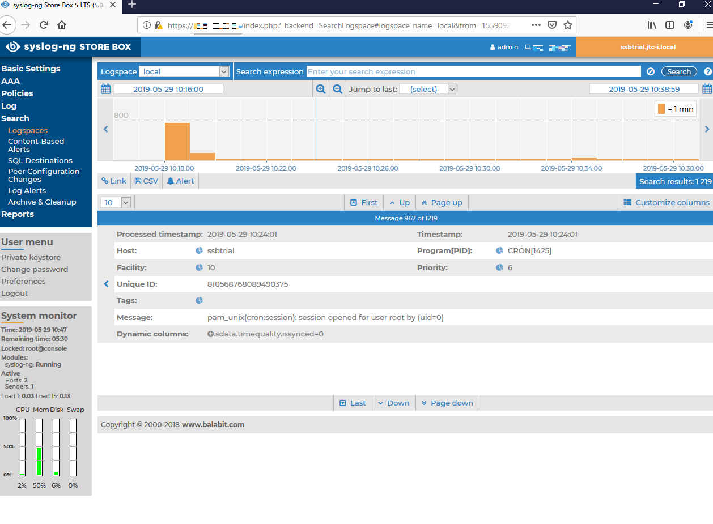Jump to Last message
Screen dimensions: 713x524
point(353,403)
